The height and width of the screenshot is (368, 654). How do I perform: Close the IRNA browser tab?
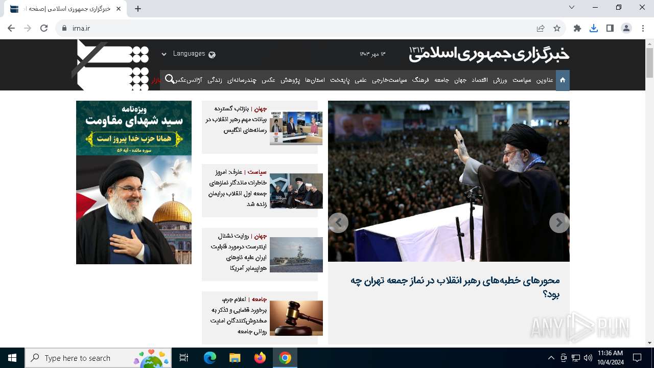coord(119,9)
